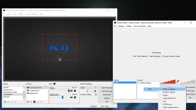Open Scene Collection menu in OBS Classic window
Image resolution: width=196 pixels, height=110 pixels.
(x=139, y=26)
